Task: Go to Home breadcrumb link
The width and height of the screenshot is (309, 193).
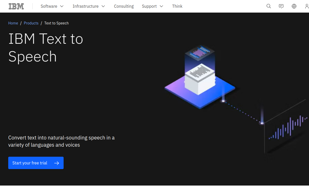Action: pyautogui.click(x=13, y=23)
